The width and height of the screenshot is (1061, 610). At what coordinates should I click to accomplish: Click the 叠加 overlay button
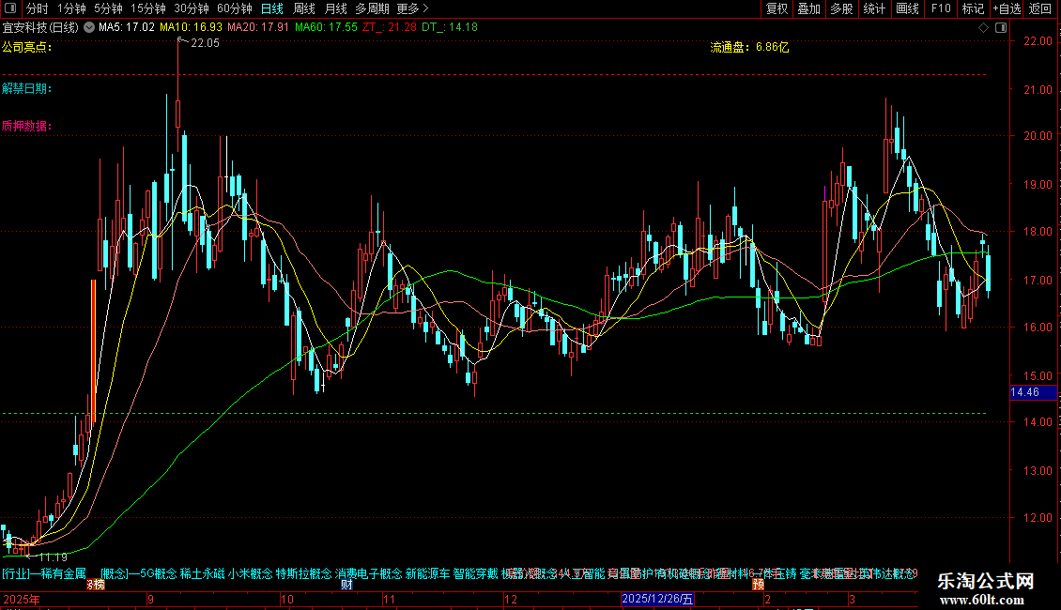pyautogui.click(x=808, y=8)
